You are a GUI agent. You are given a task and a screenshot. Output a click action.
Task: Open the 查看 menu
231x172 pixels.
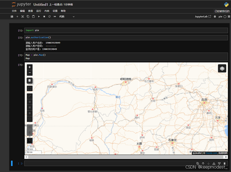[x=31, y=11]
